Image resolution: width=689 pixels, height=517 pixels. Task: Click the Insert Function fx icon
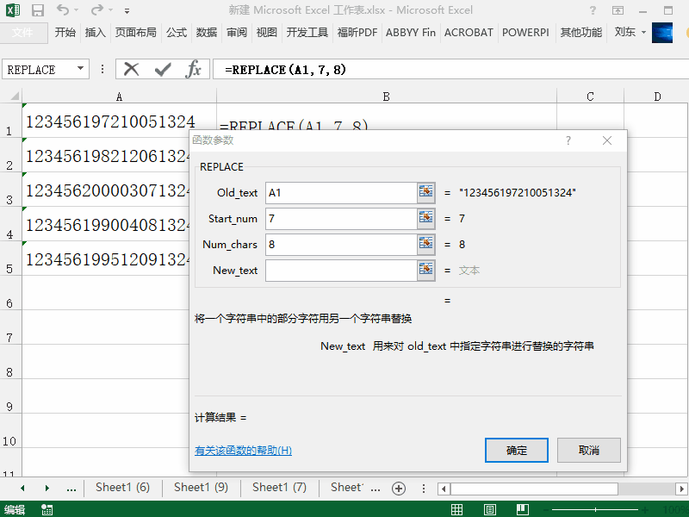[x=193, y=69]
